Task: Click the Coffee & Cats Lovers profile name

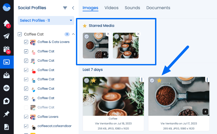Action: pos(53,42)
